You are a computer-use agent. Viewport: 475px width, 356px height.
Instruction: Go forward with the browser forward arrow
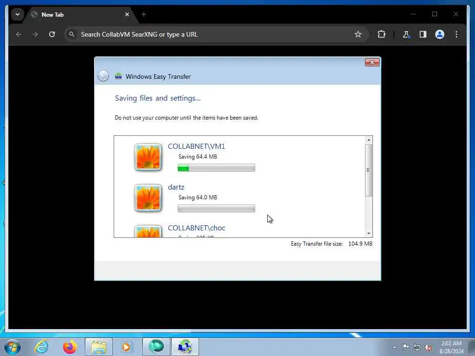pyautogui.click(x=35, y=34)
